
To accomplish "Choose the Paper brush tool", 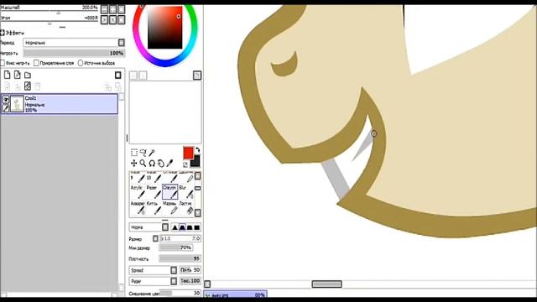I will [x=154, y=192].
